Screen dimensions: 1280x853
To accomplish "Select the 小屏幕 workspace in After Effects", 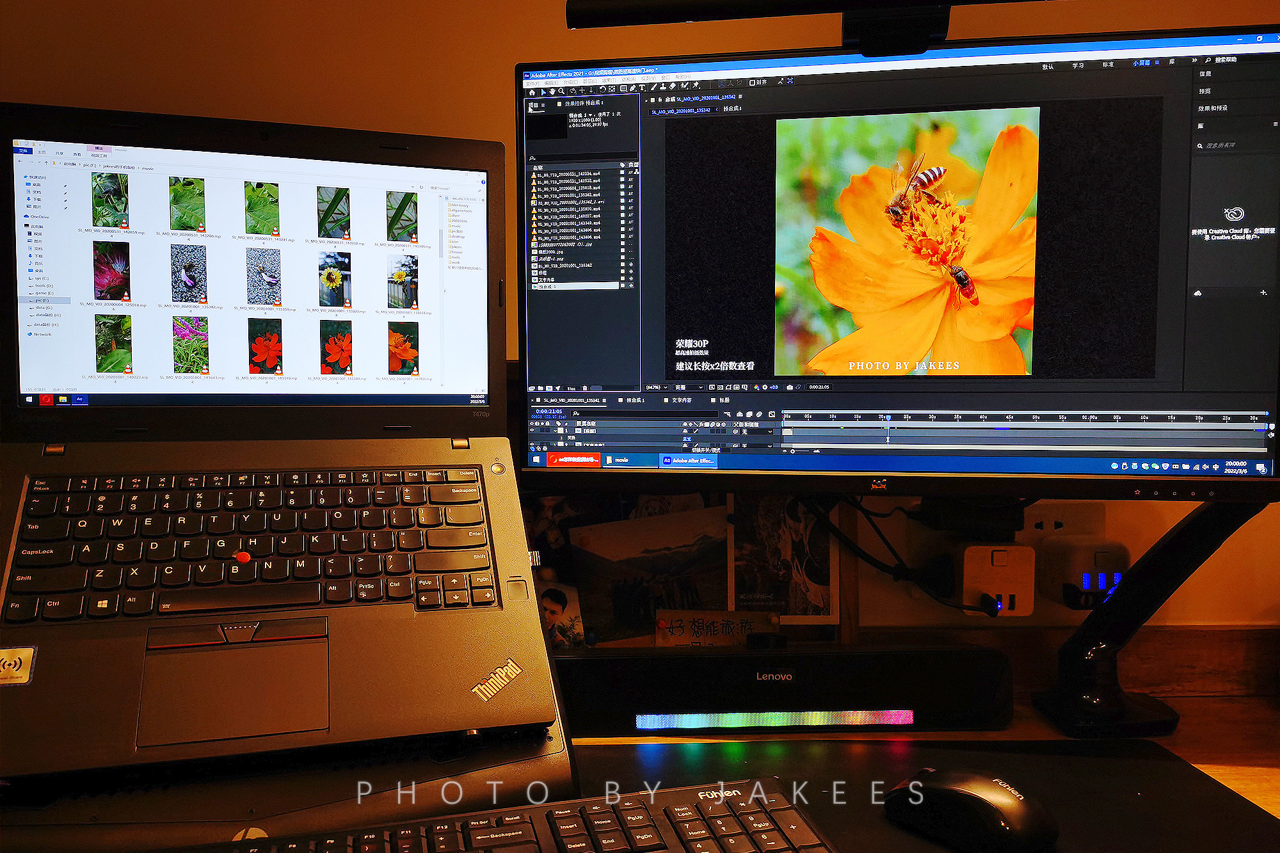I will pos(1142,63).
